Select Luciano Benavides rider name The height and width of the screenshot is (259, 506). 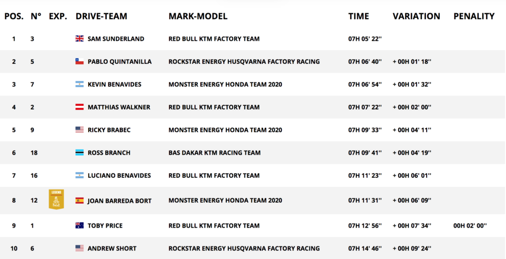pyautogui.click(x=119, y=175)
